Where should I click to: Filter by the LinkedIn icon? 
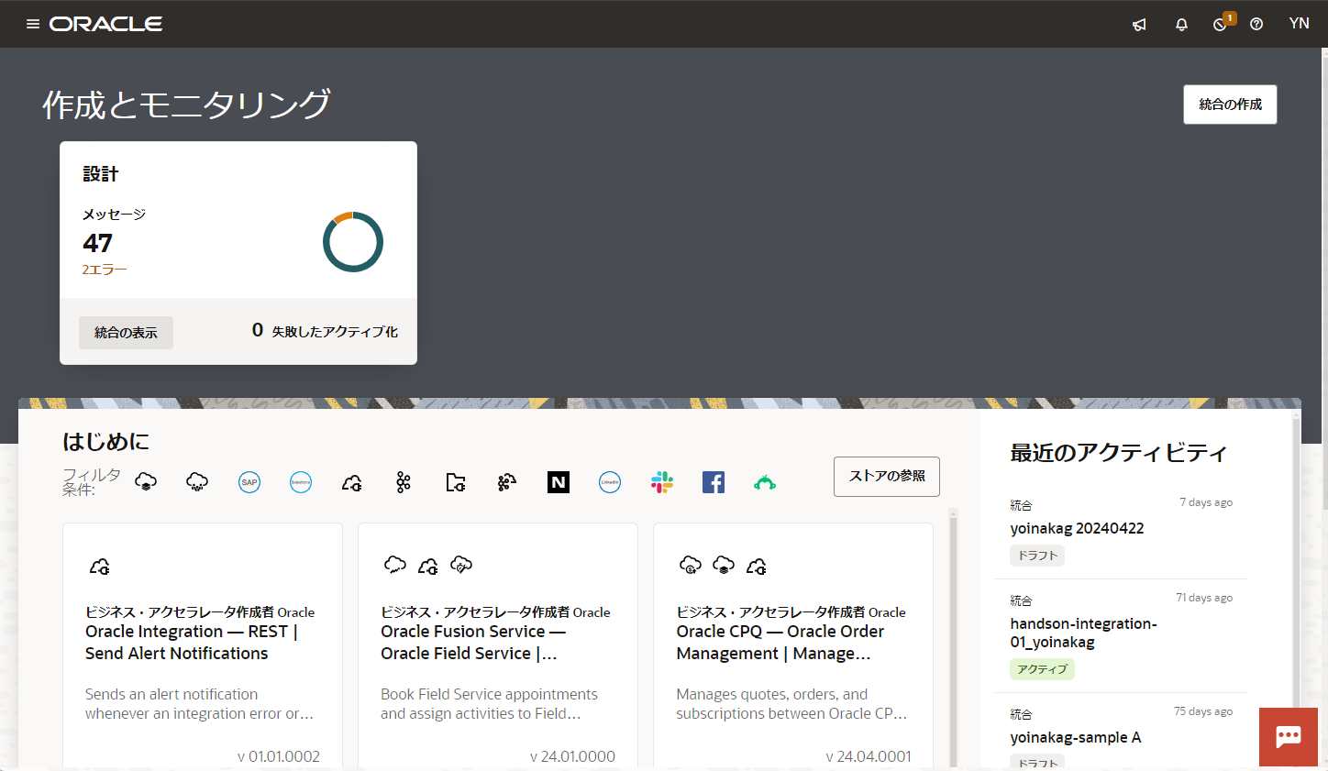pyautogui.click(x=610, y=482)
